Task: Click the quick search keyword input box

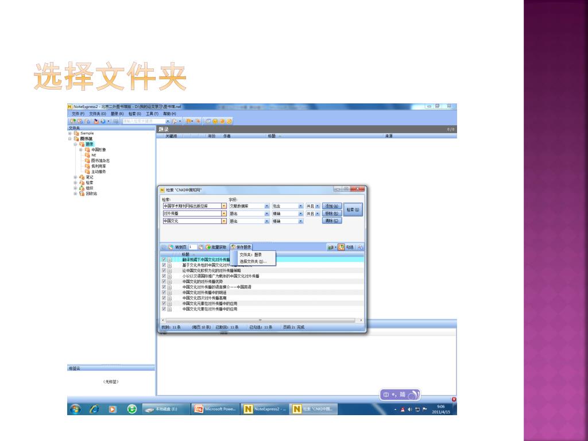Action: (x=144, y=121)
